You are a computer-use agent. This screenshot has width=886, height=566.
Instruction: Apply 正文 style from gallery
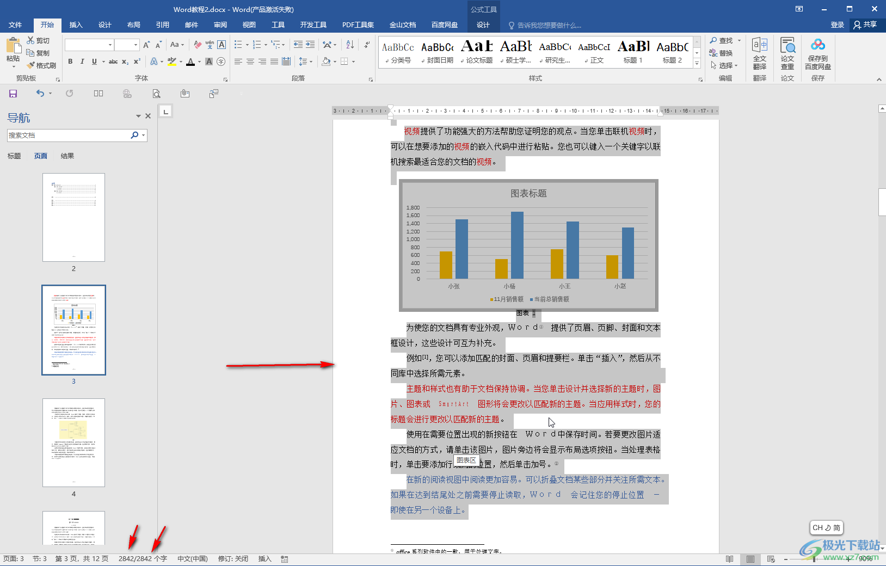point(594,52)
